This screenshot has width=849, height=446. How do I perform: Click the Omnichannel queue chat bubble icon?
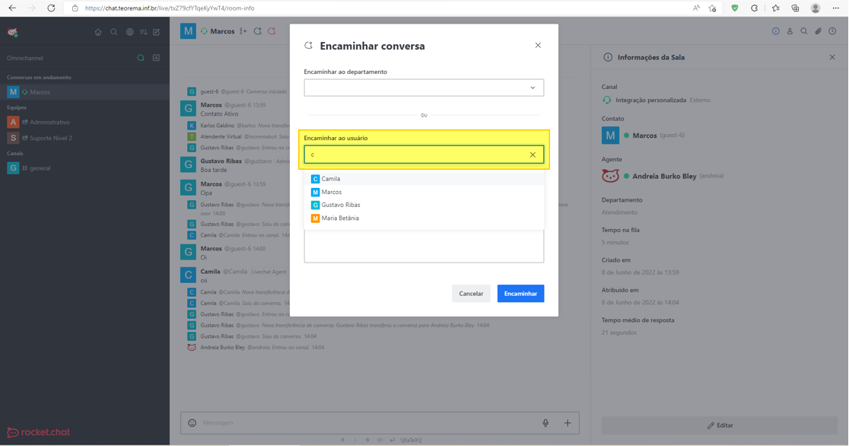[x=141, y=58]
